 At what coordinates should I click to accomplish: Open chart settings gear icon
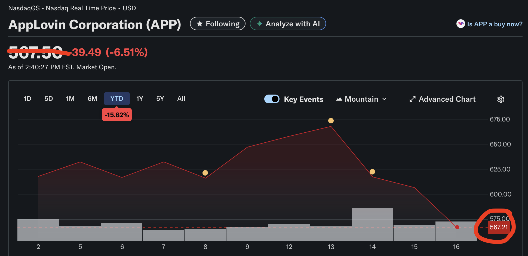[501, 99]
